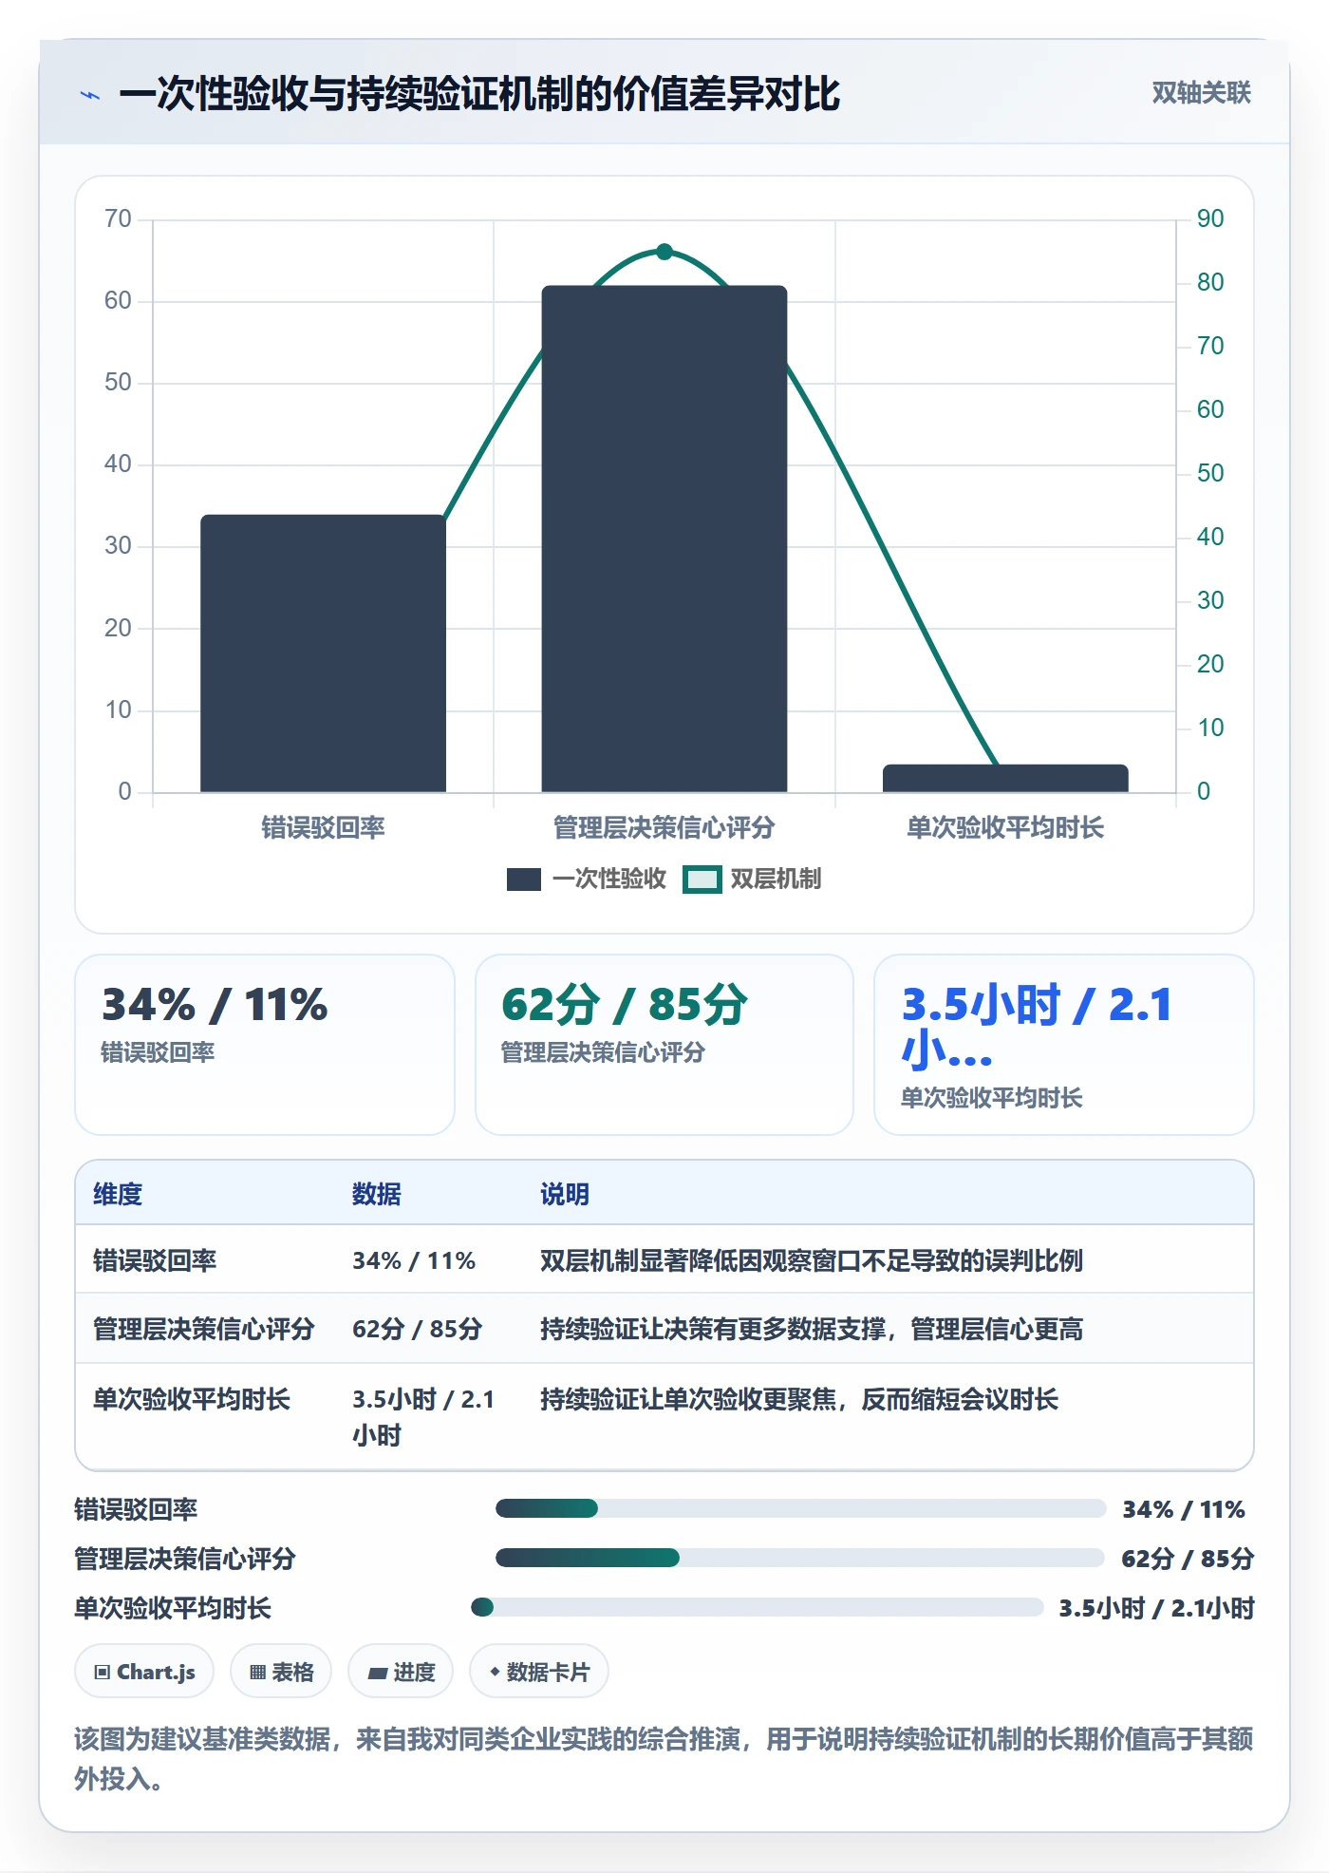The width and height of the screenshot is (1329, 1873).
Task: Open the 62分 / 85分 data card
Action: coord(664,1044)
